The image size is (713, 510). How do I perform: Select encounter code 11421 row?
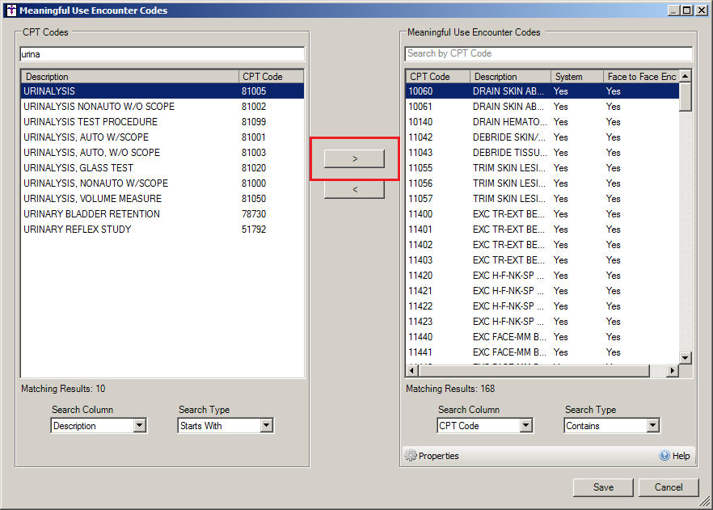(x=542, y=291)
